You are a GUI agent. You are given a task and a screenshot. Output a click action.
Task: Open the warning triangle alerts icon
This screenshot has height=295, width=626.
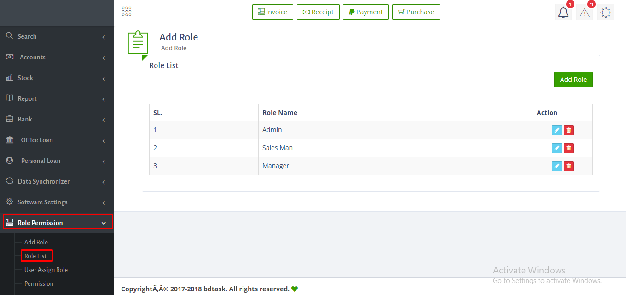(x=585, y=12)
